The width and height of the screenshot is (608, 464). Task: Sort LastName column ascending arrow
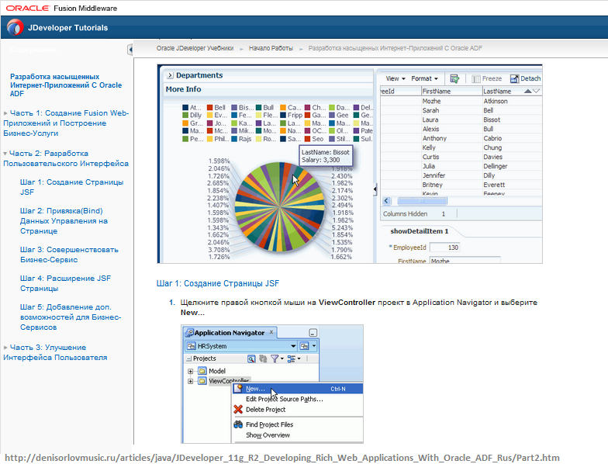(527, 92)
